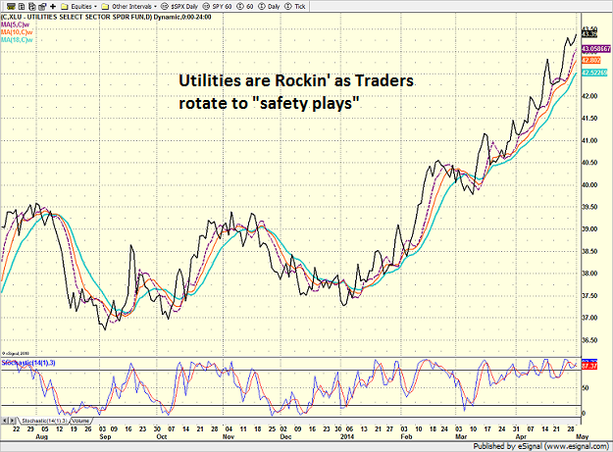Switch to the Stochastic(14(1),3) tab
The image size is (613, 452).
pos(44,421)
